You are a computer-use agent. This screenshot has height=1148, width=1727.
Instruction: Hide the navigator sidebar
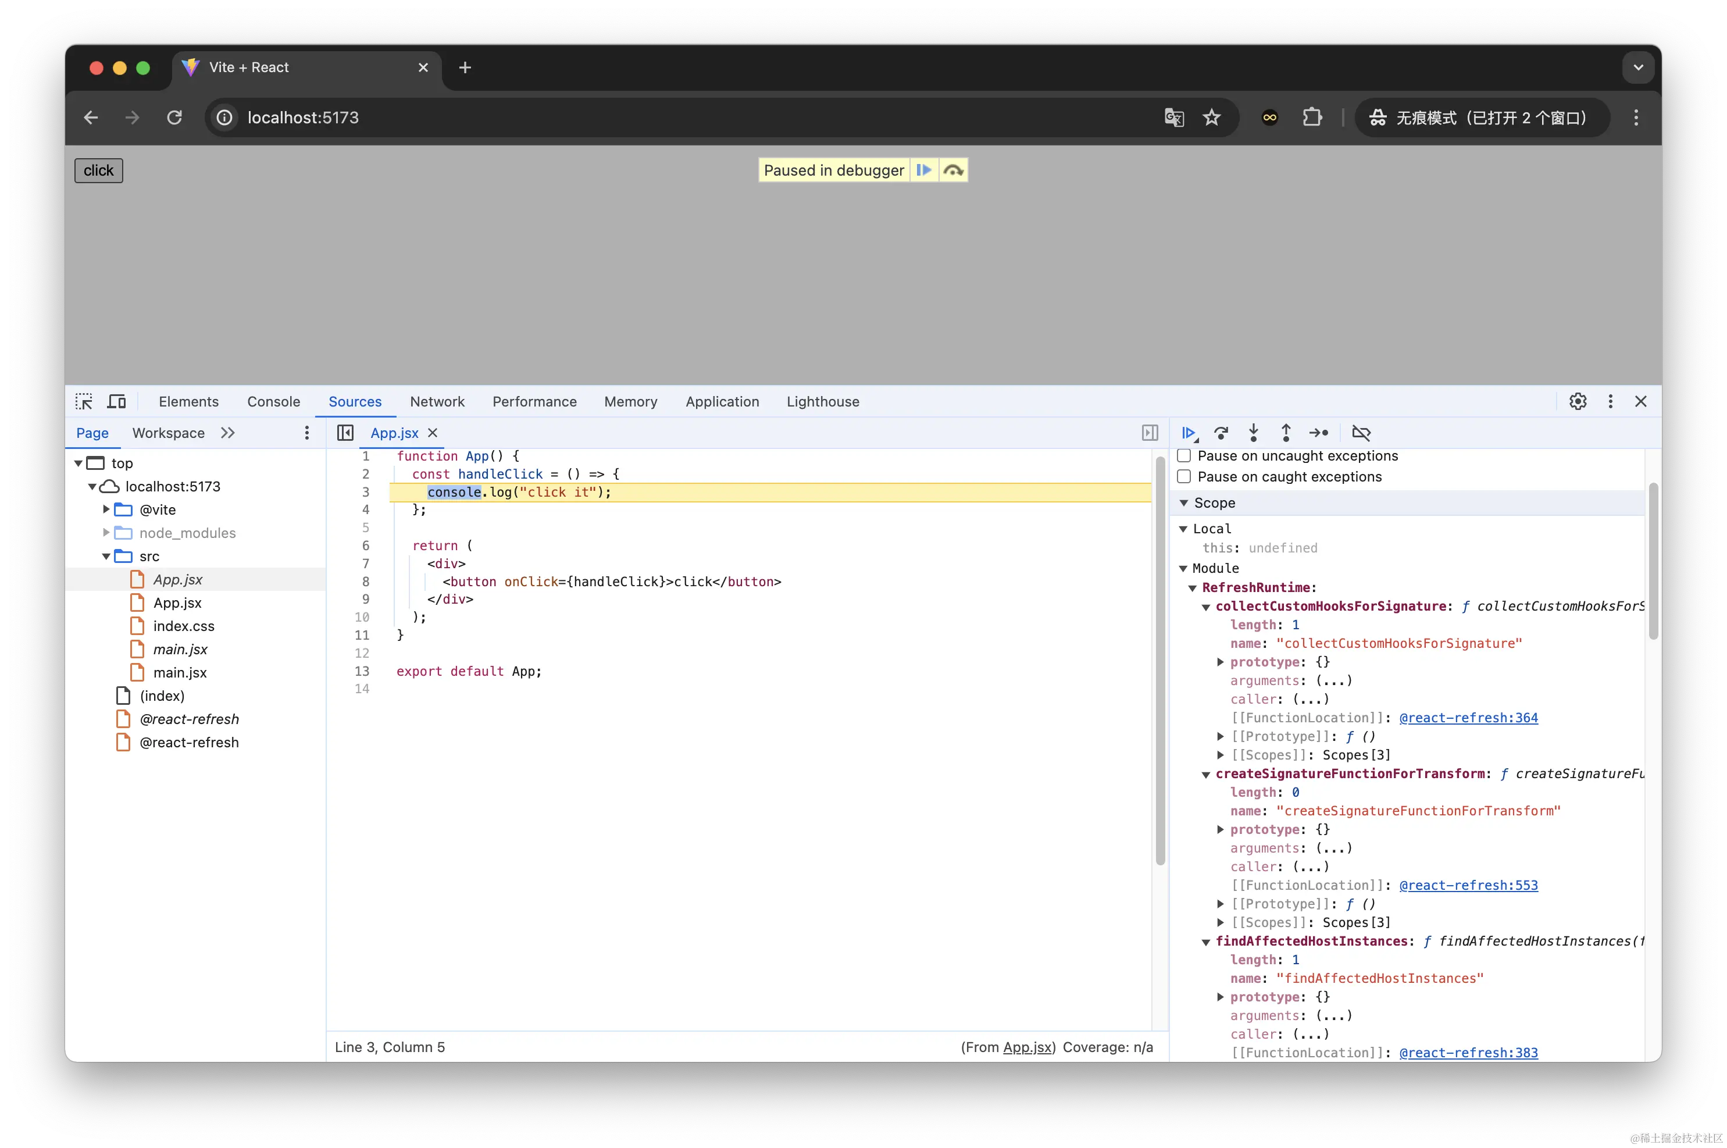point(345,433)
